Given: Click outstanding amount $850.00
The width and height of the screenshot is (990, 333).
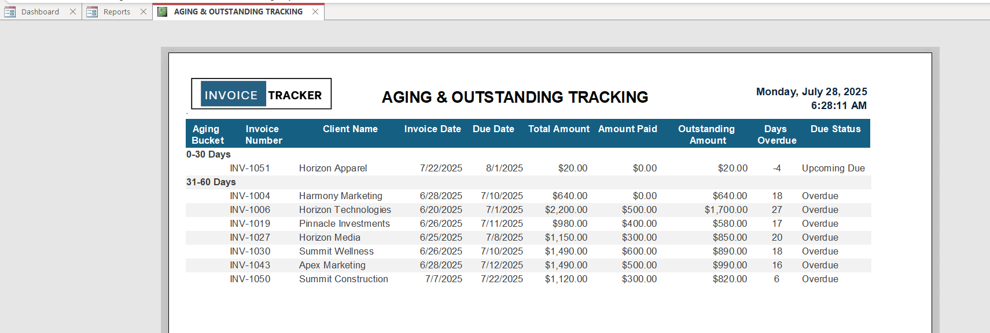Looking at the screenshot, I should click(730, 237).
